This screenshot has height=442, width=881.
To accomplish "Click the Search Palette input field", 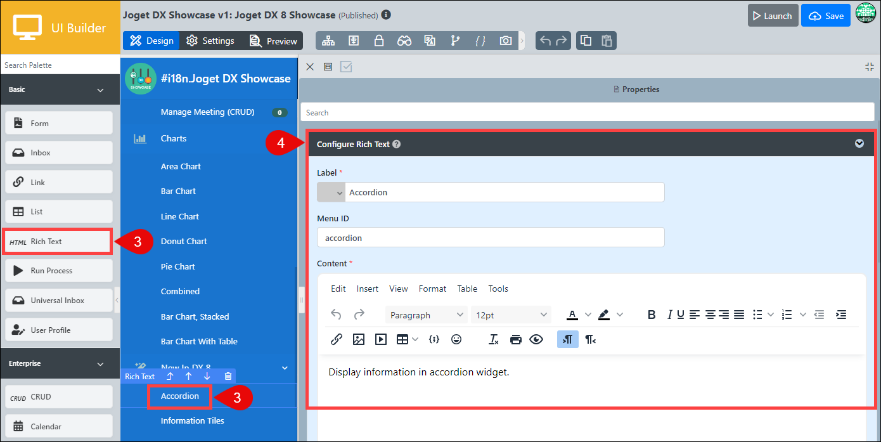I will pos(60,65).
